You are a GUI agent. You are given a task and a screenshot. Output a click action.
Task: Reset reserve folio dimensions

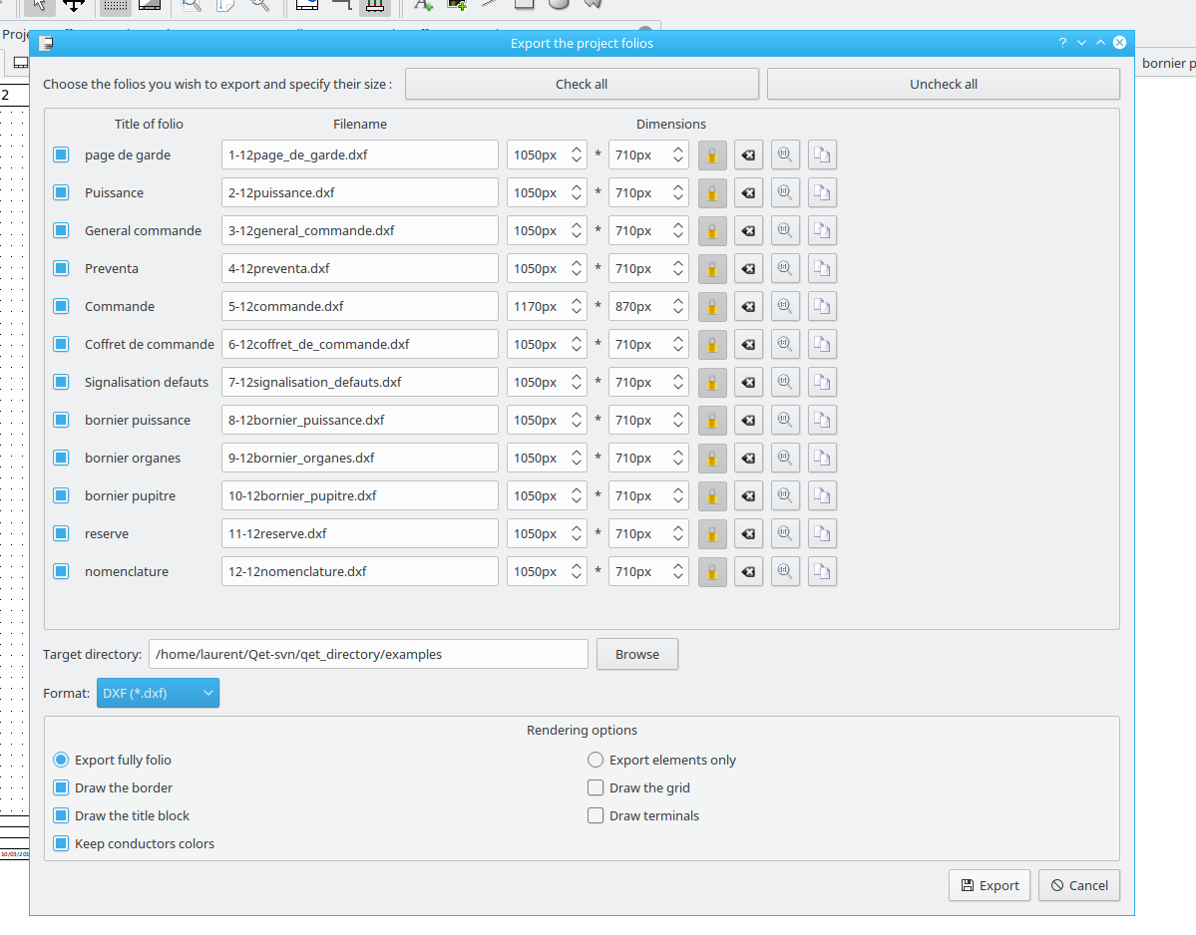748,533
